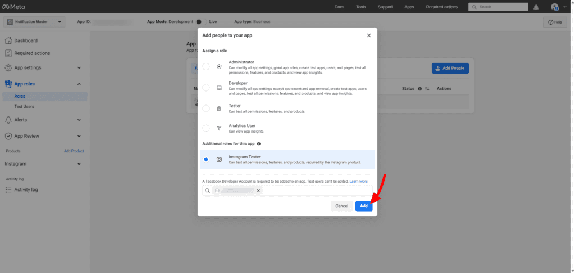Collapse the App roles section
This screenshot has height=273, width=575.
click(x=79, y=84)
